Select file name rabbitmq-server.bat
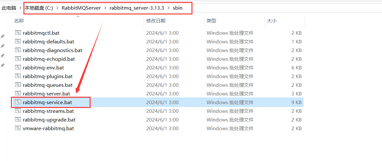Screen dimensions: 382x161 pyautogui.click(x=46, y=94)
